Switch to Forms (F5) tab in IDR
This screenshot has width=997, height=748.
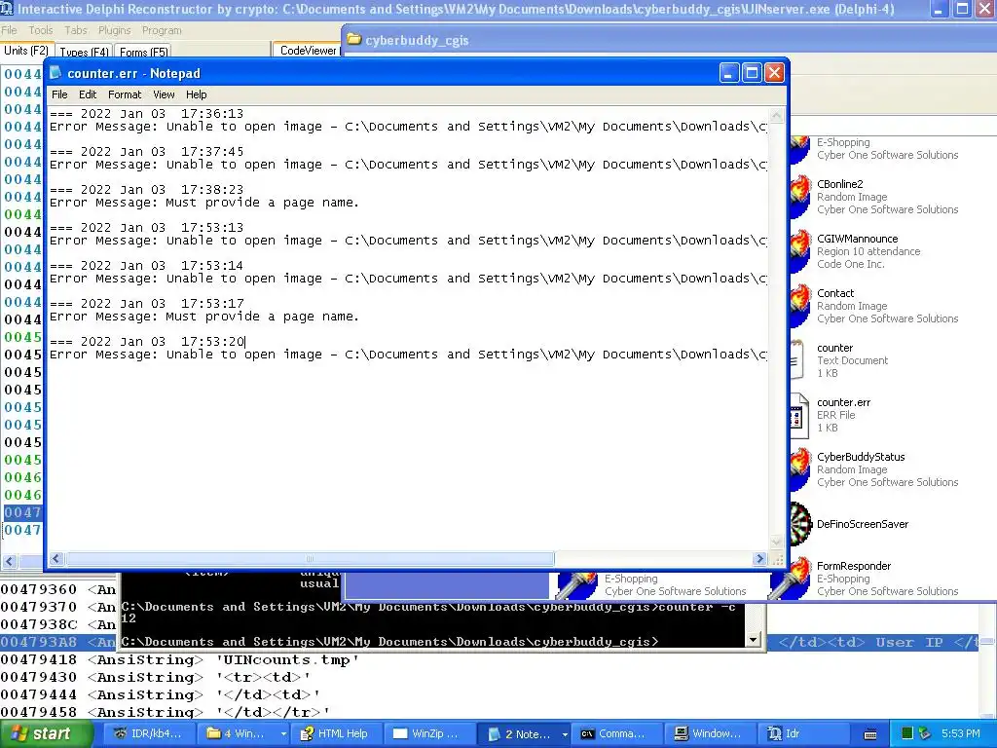click(144, 53)
